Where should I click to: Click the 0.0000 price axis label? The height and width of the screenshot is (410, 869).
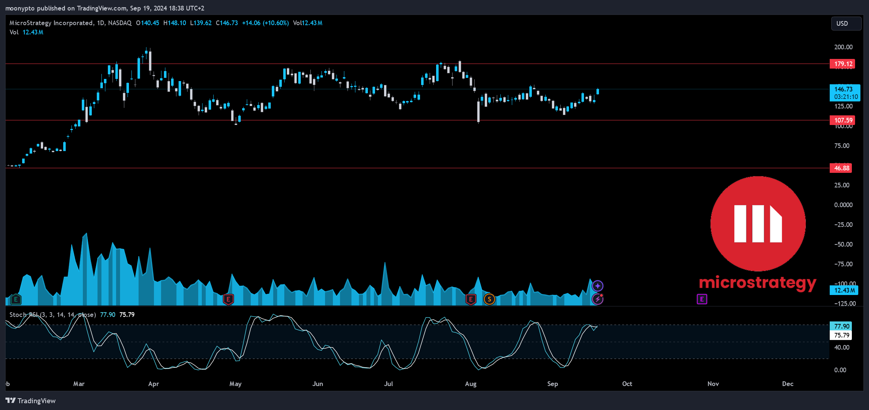843,205
